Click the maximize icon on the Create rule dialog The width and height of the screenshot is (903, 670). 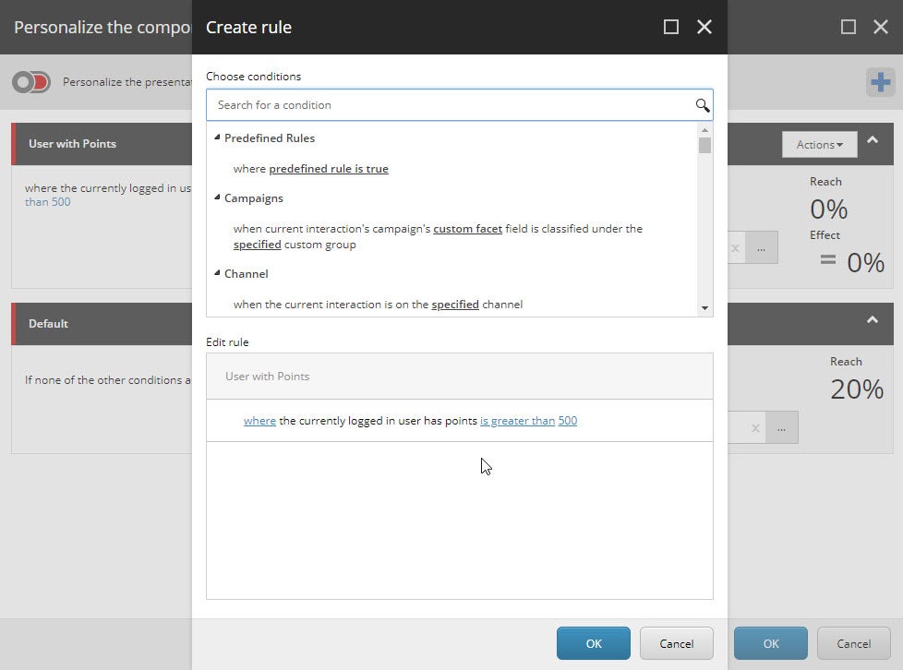[670, 27]
